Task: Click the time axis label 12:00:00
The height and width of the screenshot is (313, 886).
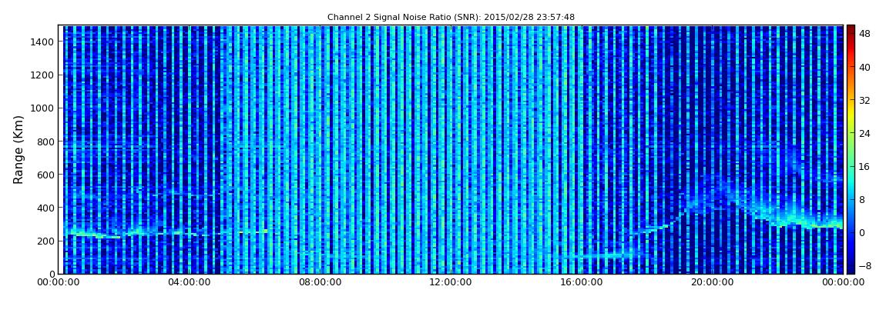Action: (x=451, y=282)
